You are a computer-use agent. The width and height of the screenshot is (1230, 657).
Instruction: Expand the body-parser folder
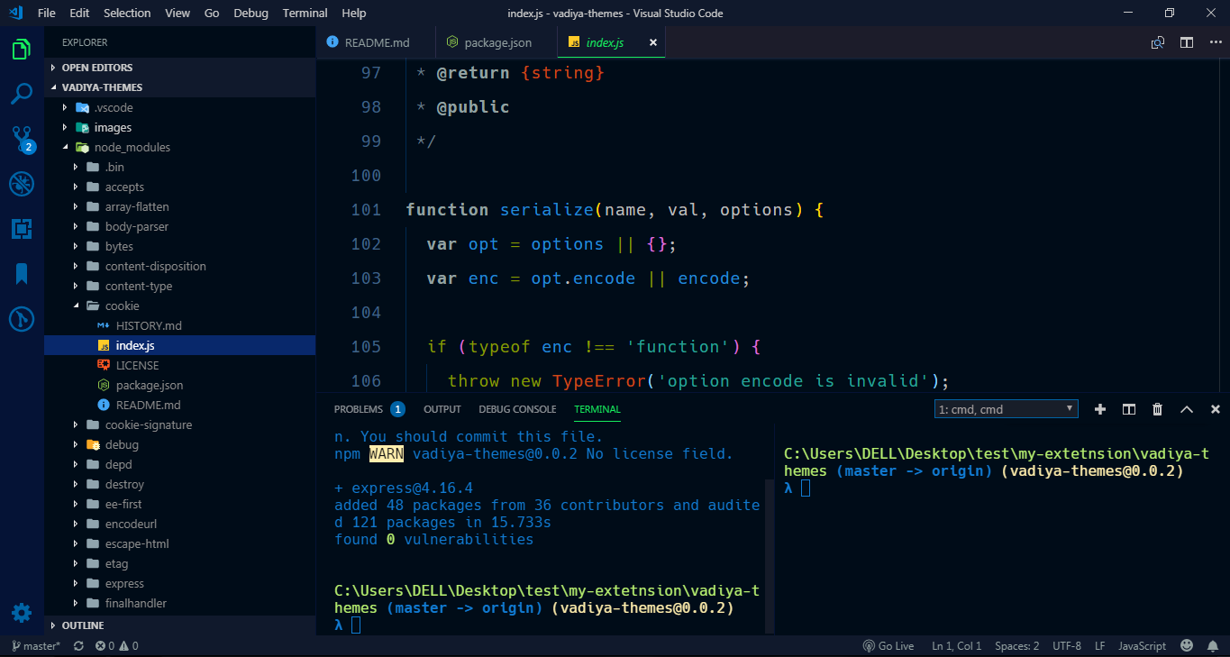pyautogui.click(x=180, y=226)
